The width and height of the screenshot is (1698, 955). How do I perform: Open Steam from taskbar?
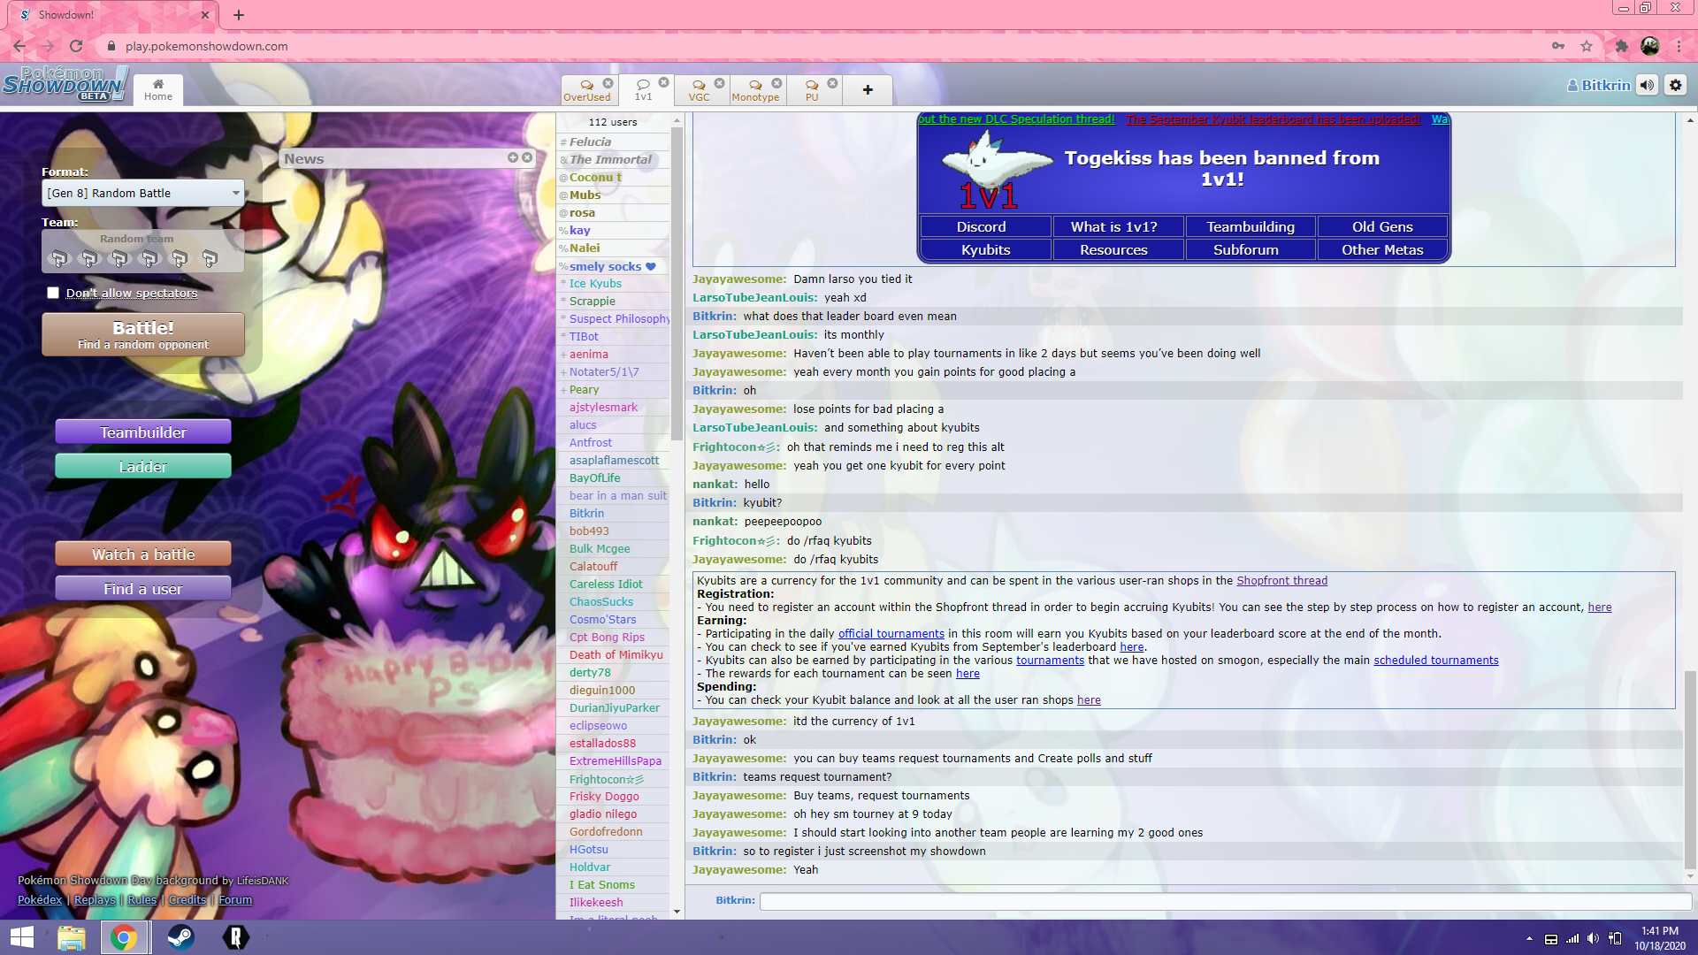click(x=180, y=937)
